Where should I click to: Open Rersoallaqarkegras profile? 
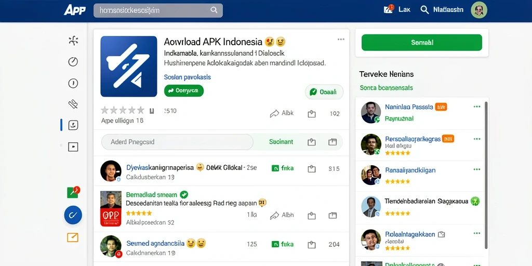[x=413, y=139]
